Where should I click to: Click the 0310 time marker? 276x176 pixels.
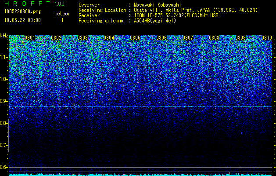pyautogui.click(x=267, y=38)
